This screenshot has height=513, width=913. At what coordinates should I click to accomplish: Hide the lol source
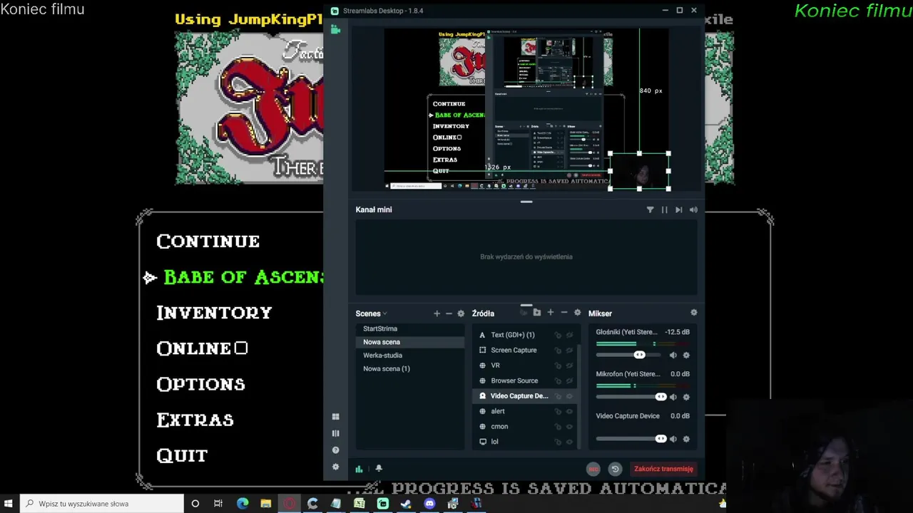click(569, 442)
